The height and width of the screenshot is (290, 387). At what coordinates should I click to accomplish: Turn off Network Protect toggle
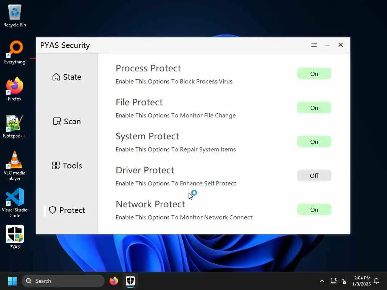[x=314, y=210]
